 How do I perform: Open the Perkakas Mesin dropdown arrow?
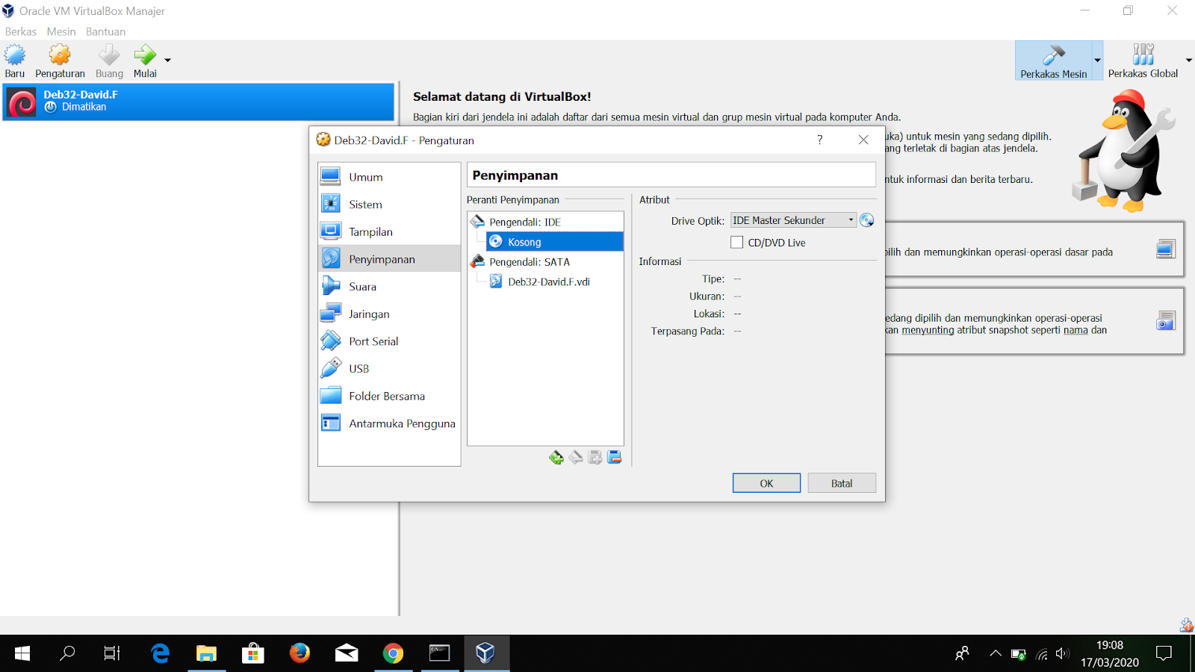click(1097, 60)
